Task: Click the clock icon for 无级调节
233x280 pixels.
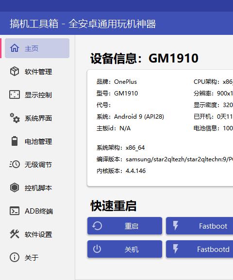Action: click(x=15, y=164)
